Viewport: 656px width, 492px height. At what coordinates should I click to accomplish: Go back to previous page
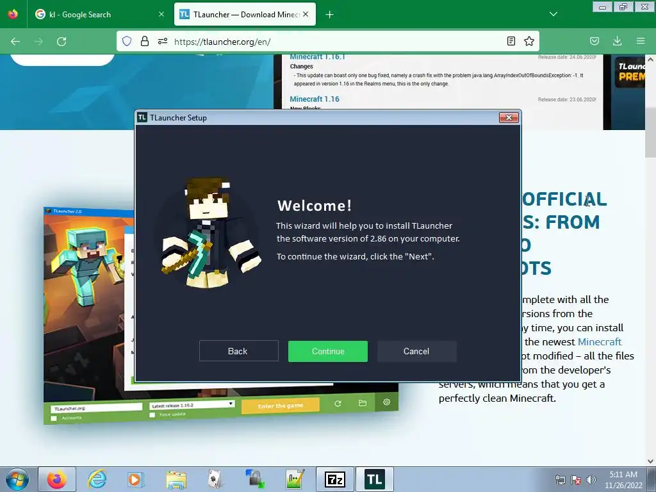(15, 42)
